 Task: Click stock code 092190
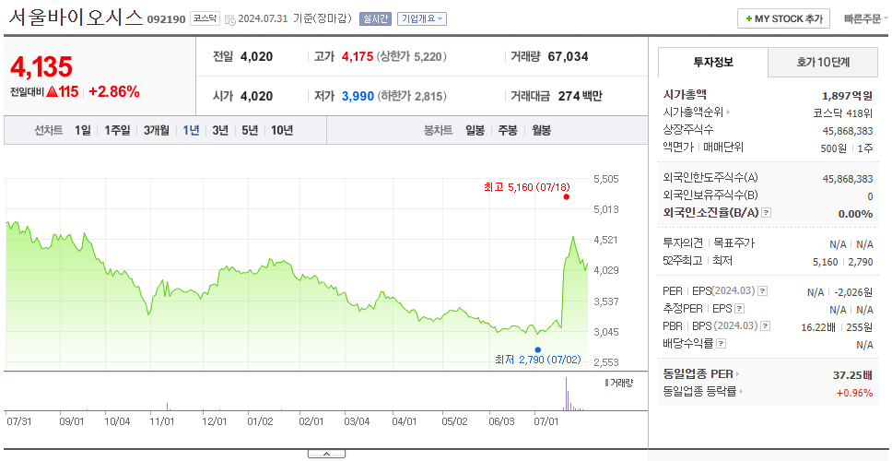click(x=166, y=19)
